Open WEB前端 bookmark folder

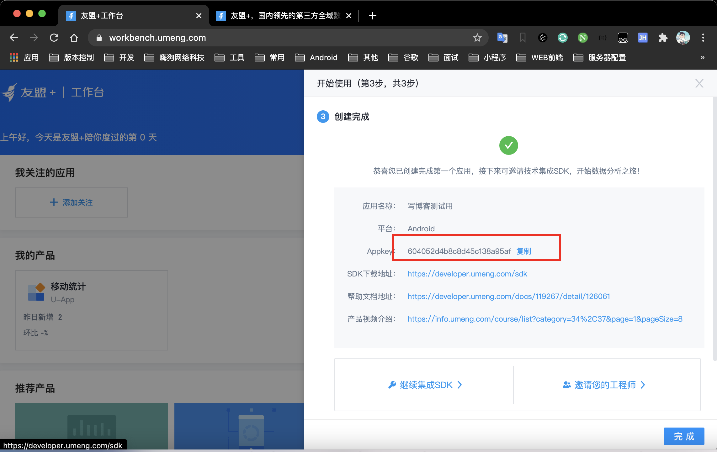539,58
